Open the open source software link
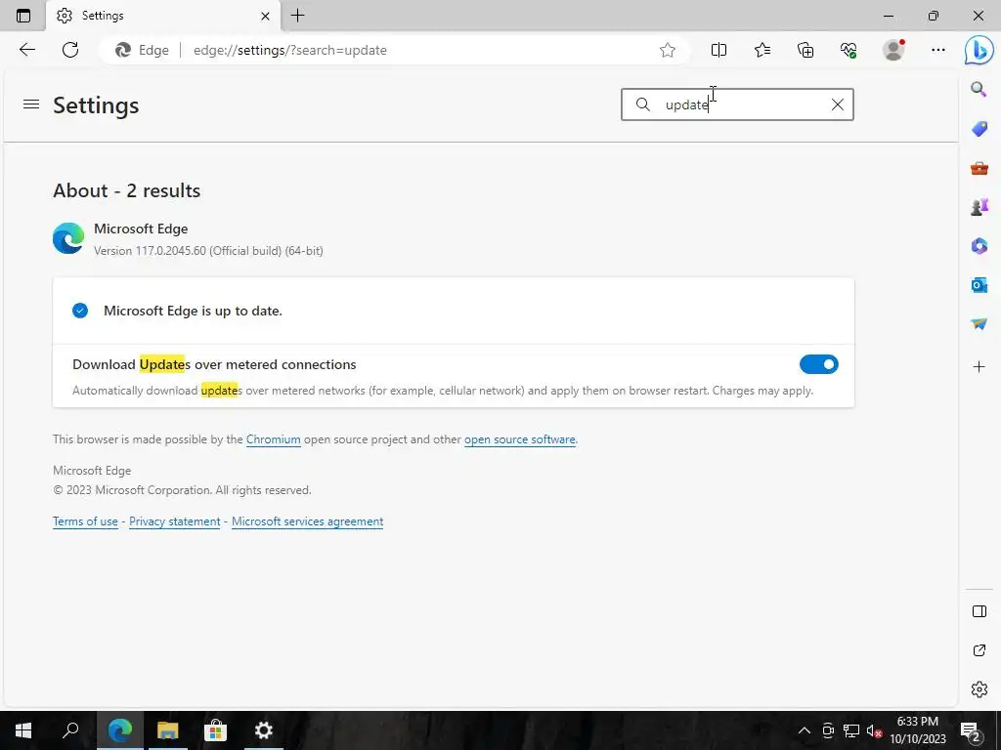The height and width of the screenshot is (750, 1001). (520, 439)
